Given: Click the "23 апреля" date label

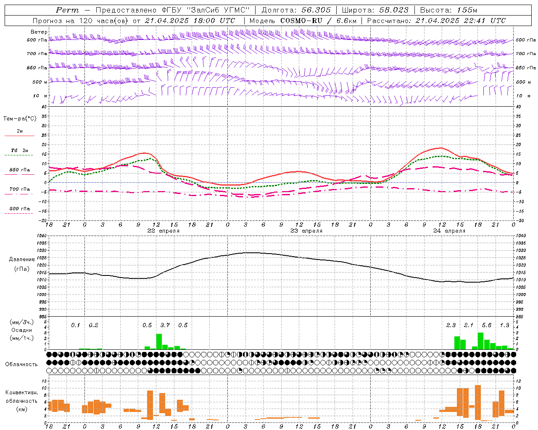Looking at the screenshot, I should tap(306, 231).
